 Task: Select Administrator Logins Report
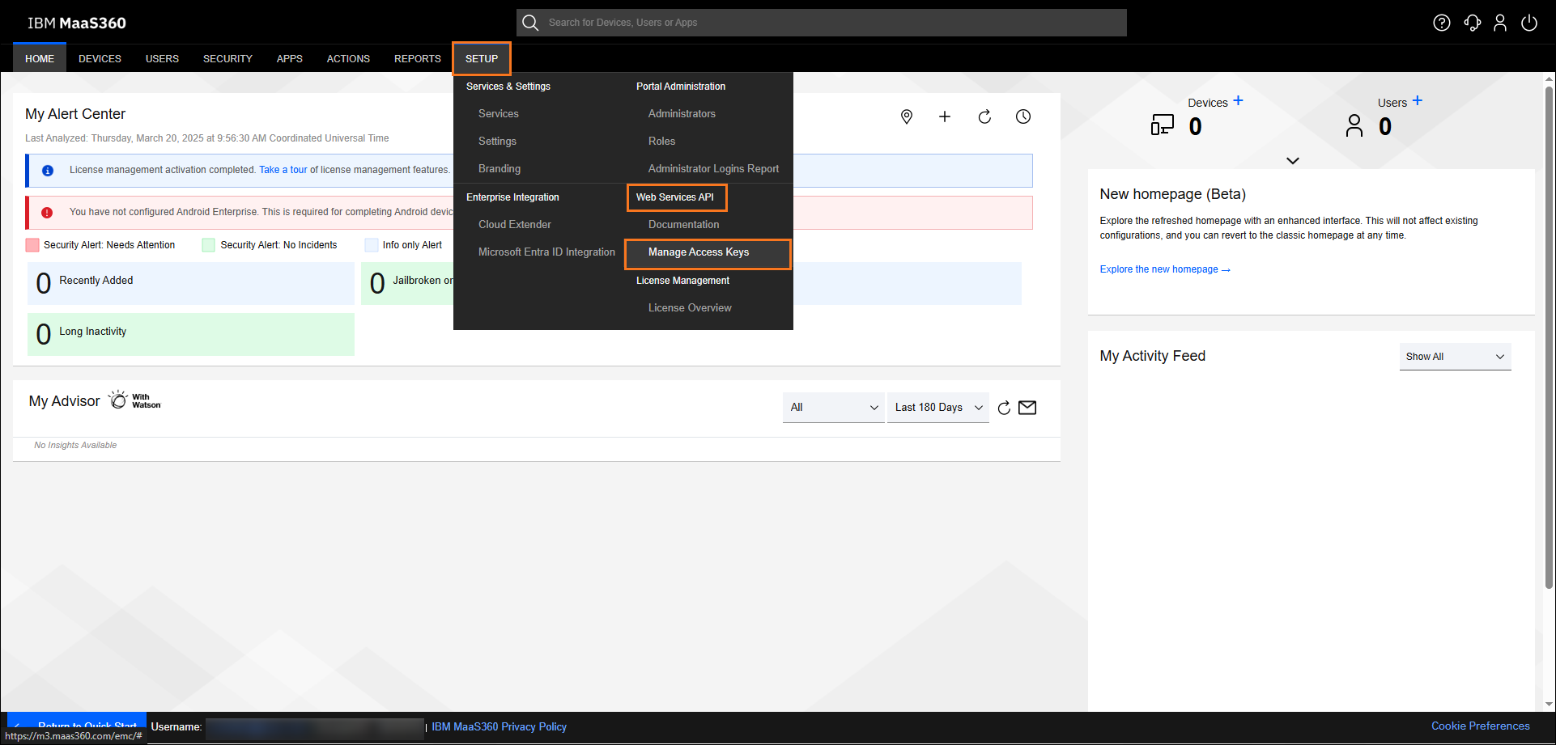pyautogui.click(x=713, y=169)
